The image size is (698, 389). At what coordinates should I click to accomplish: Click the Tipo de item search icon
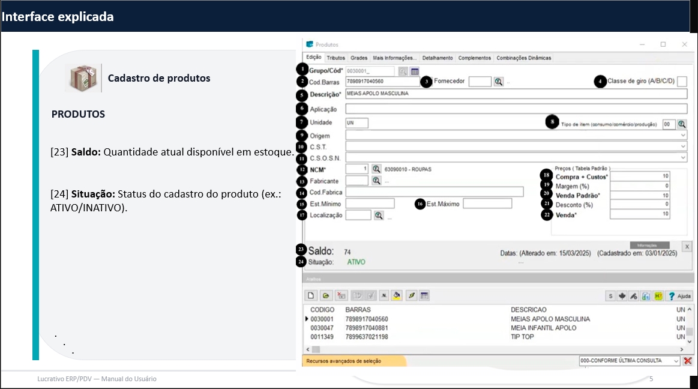tap(681, 124)
